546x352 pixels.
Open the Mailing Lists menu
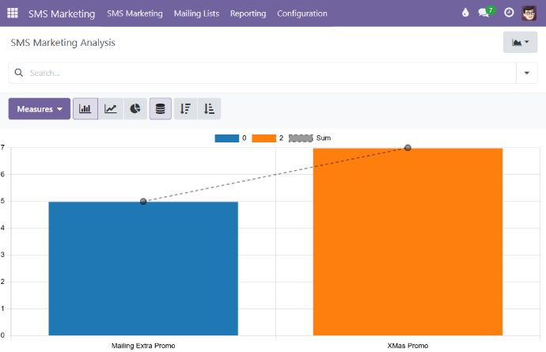196,13
